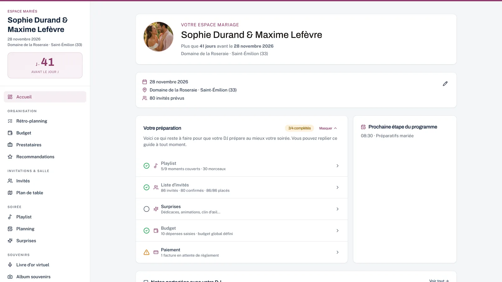The width and height of the screenshot is (502, 282).
Task: Open the Liste d'invités step chevron
Action: (x=338, y=187)
